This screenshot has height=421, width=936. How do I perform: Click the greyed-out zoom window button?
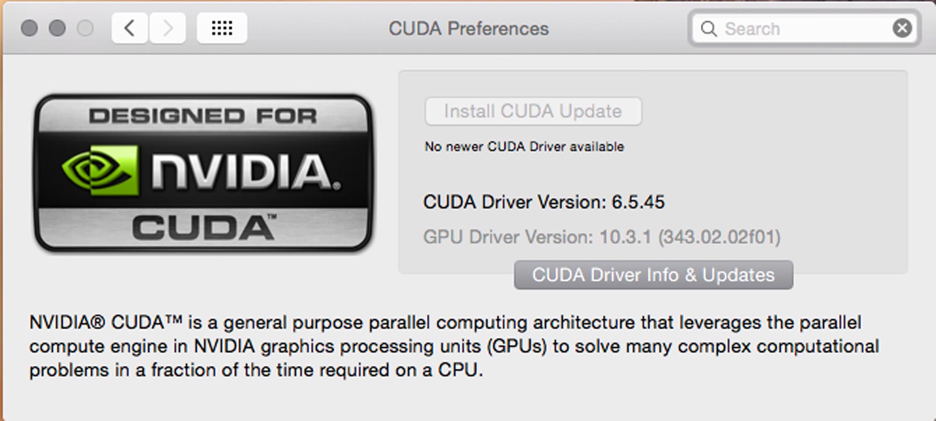[85, 28]
